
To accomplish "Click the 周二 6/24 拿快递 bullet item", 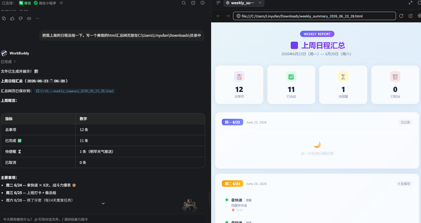I will coord(41,185).
